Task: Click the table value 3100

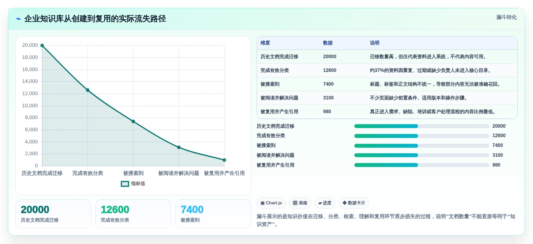Action: coord(329,98)
